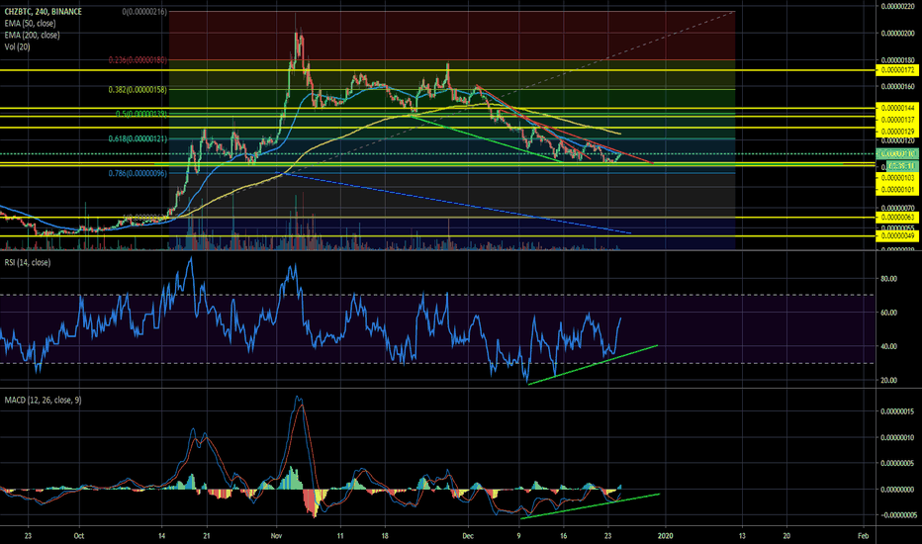Screen dimensions: 922x544
Task: Click the yellow 0.00000137 price tag
Action: tap(898, 120)
